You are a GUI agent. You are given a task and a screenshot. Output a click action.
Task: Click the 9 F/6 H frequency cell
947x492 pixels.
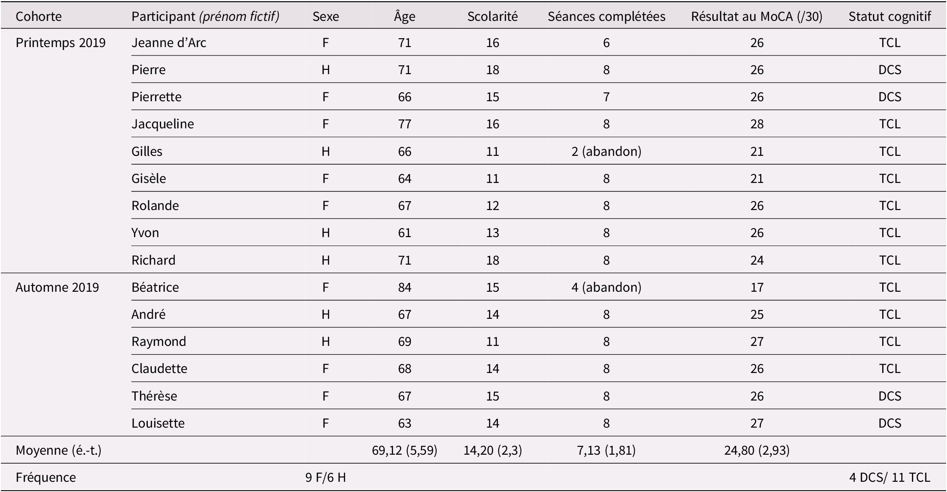[x=326, y=477]
